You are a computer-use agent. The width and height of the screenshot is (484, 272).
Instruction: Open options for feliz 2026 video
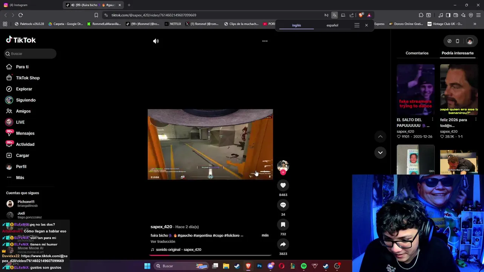476,120
